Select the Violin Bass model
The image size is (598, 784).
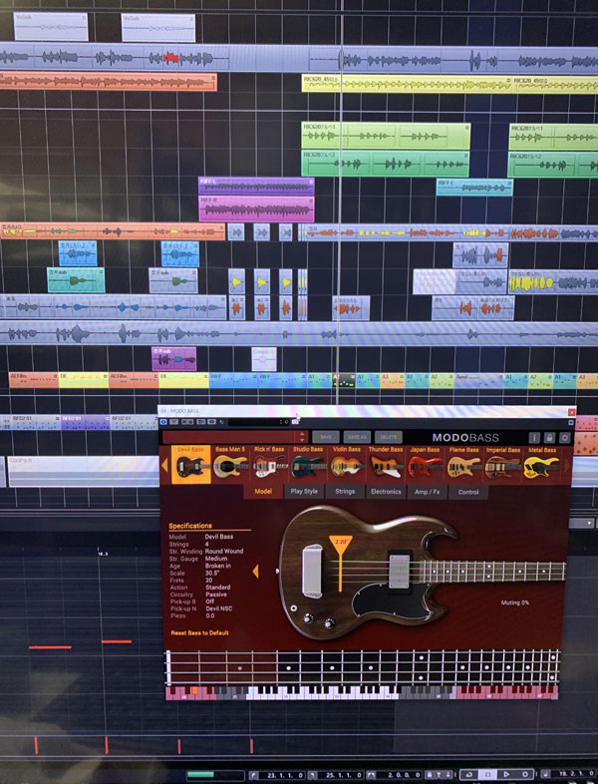[347, 464]
